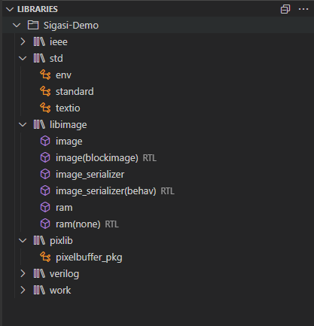Open the Libraries panel more actions ellipsis
This screenshot has width=314, height=326.
(x=303, y=9)
